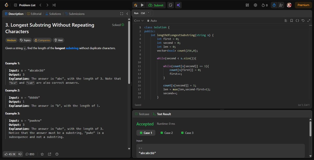Viewport: 314px width, 160px height.
Task: Select Case 3 result
Action: coord(187,133)
